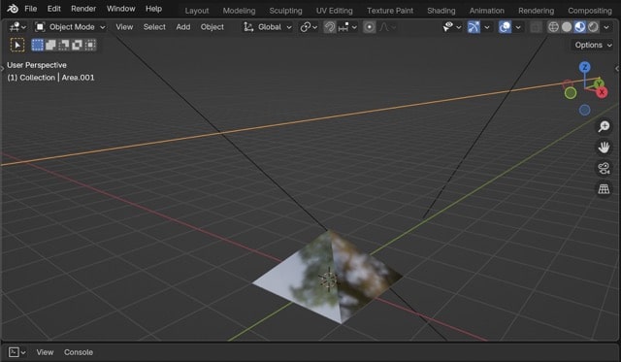Select material preview shading
Screen dimensions: 621x362
[580, 27]
